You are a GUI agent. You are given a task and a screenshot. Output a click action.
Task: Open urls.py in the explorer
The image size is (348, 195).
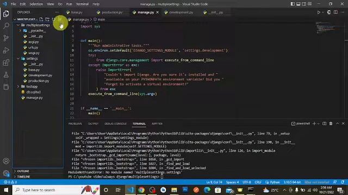point(33,47)
